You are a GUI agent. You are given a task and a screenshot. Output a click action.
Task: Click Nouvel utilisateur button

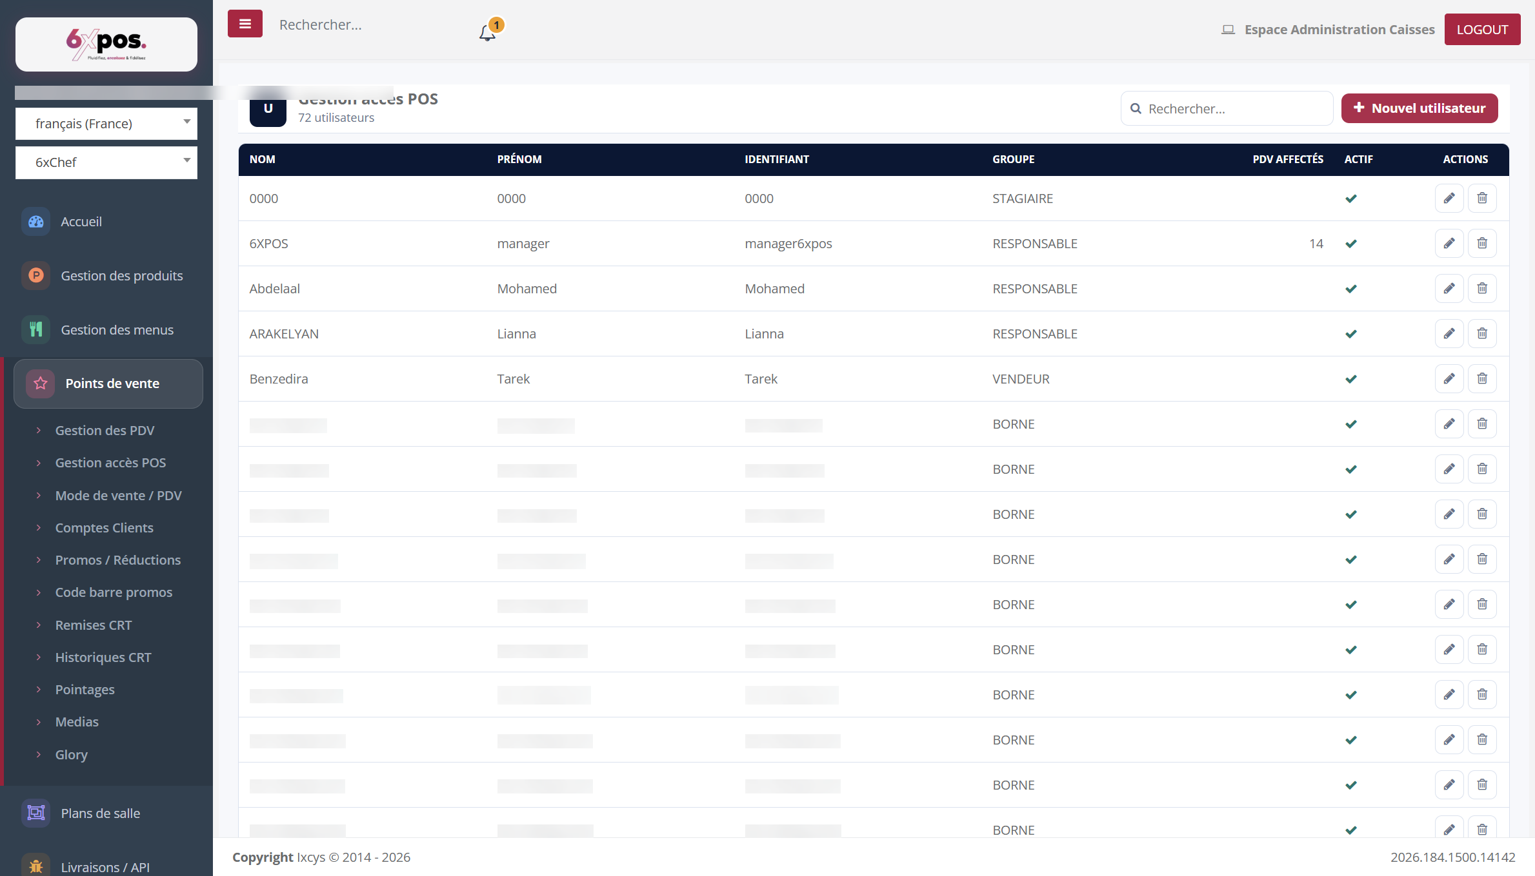point(1420,108)
